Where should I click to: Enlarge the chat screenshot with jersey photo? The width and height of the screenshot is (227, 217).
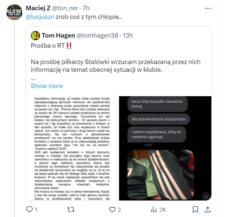point(165,148)
